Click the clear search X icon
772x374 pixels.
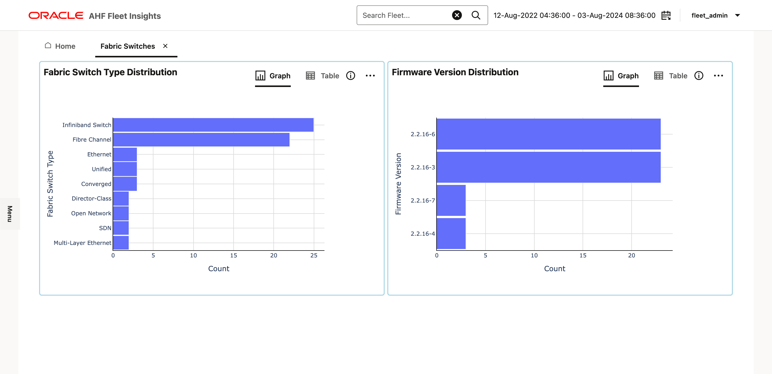point(456,15)
